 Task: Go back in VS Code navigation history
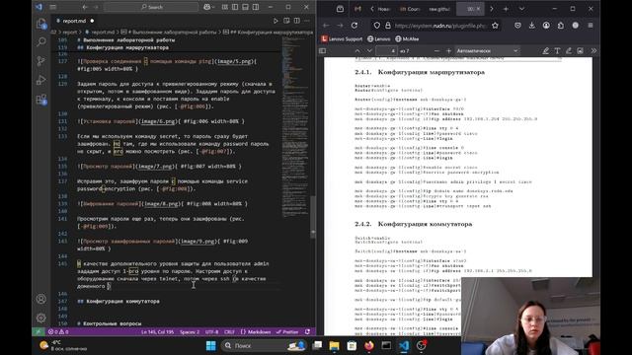click(85, 7)
